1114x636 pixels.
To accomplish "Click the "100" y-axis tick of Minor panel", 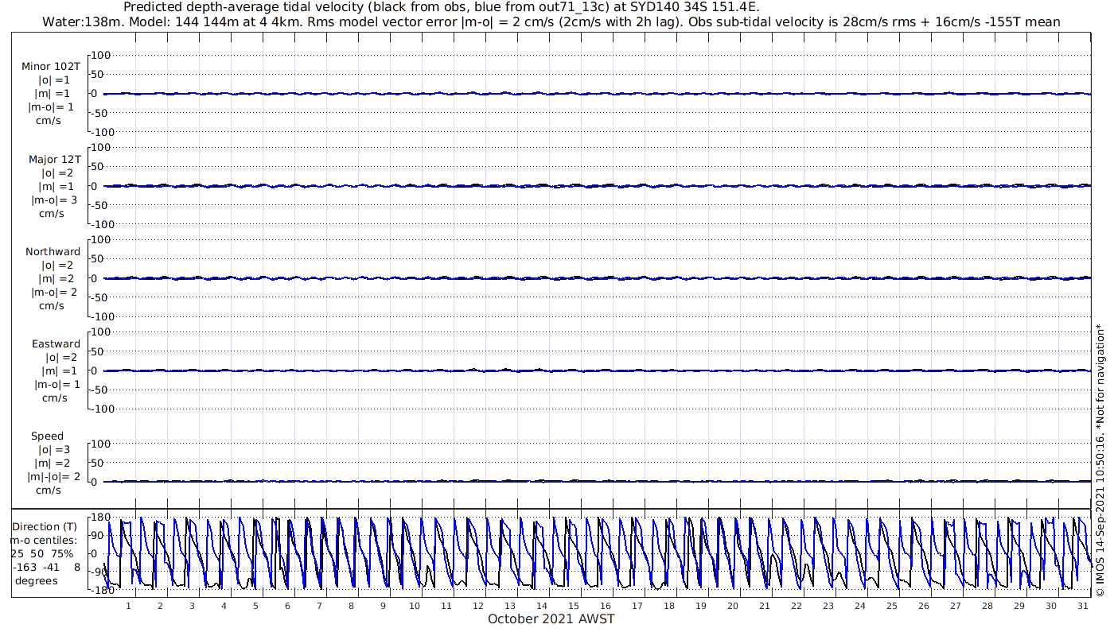I will 100,55.
